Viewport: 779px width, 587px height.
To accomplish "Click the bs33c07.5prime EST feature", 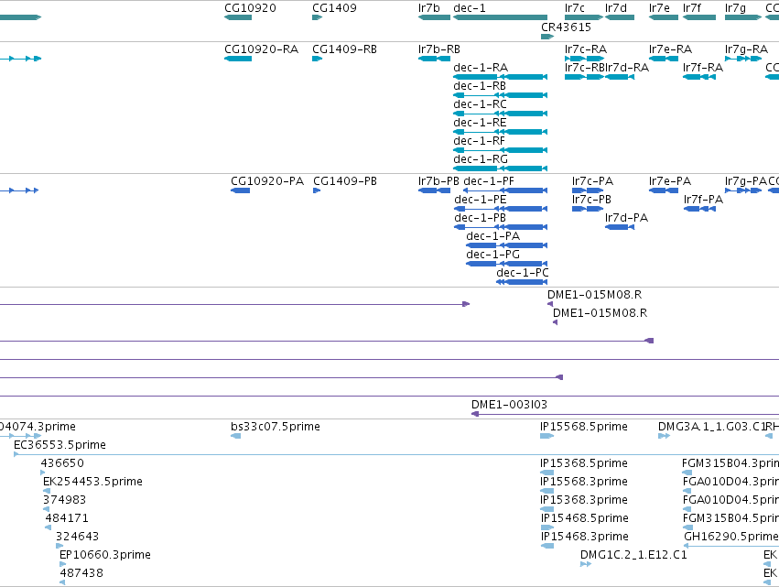I will (x=236, y=436).
